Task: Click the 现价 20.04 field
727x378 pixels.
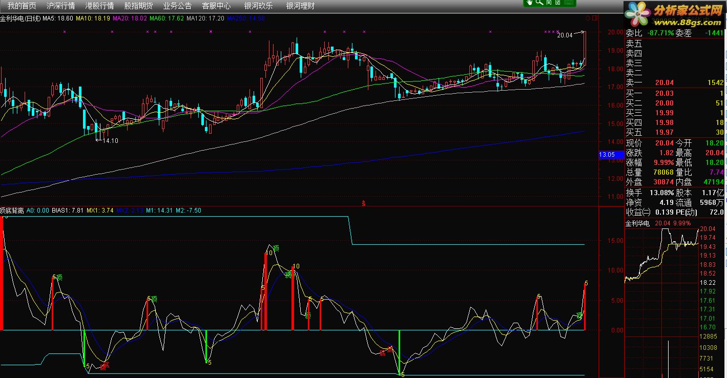Action: click(650, 143)
